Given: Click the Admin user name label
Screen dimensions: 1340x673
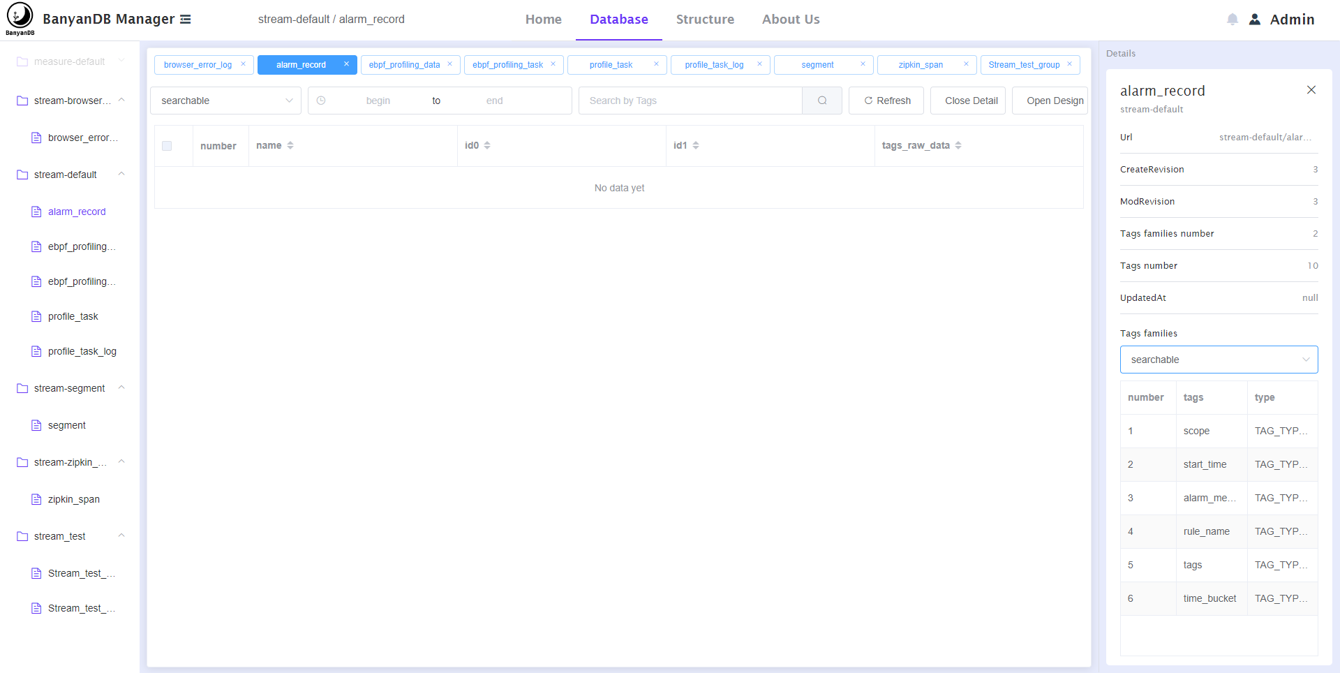Looking at the screenshot, I should point(1292,20).
